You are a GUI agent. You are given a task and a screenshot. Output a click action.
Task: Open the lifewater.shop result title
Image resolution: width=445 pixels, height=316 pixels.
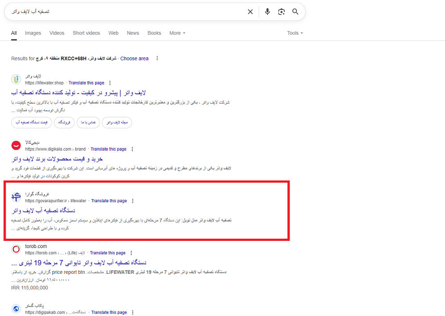[x=78, y=93]
